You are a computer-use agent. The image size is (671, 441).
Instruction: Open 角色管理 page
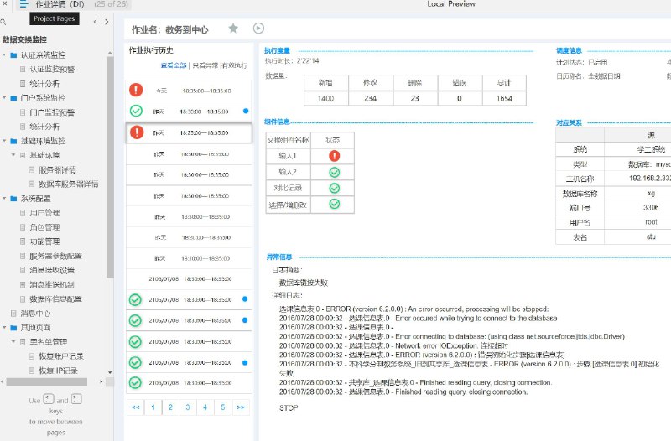pos(44,227)
